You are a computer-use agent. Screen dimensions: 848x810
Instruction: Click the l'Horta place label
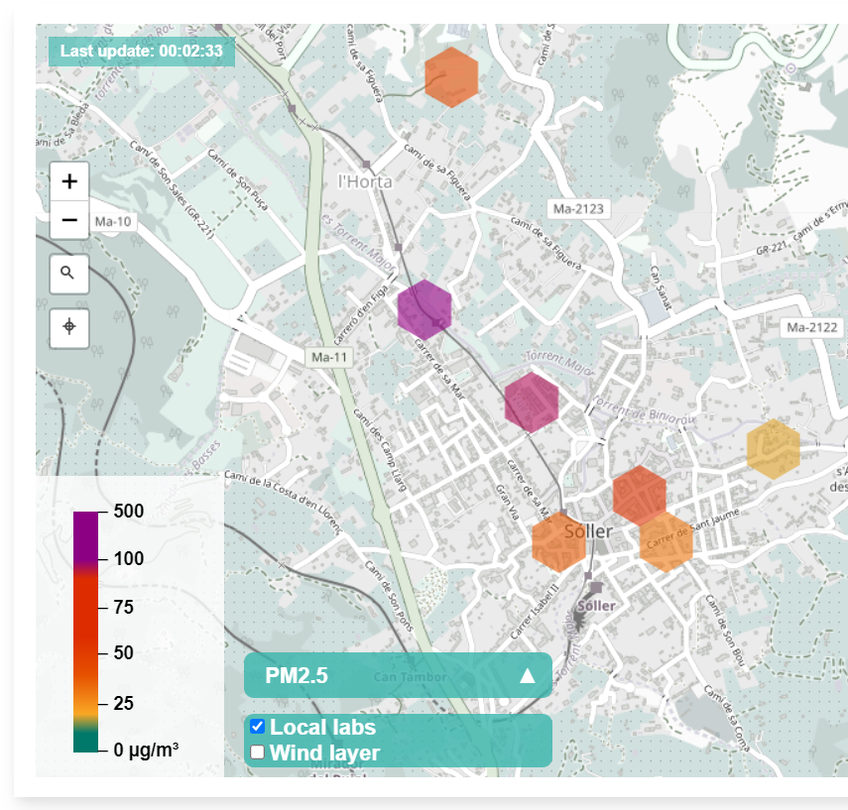click(365, 181)
